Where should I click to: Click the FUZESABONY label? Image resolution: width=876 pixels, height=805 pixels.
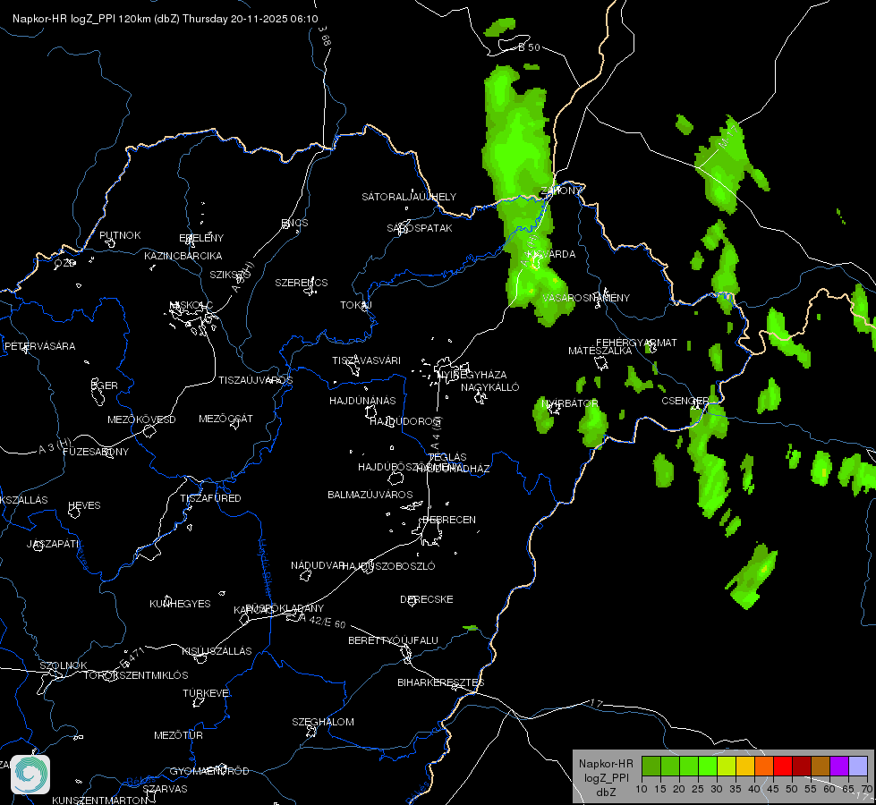(96, 452)
